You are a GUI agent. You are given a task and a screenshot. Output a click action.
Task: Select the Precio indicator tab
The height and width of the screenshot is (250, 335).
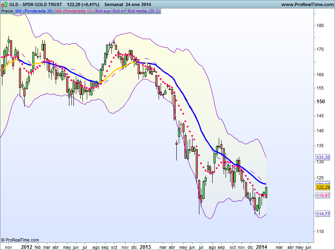7,11
